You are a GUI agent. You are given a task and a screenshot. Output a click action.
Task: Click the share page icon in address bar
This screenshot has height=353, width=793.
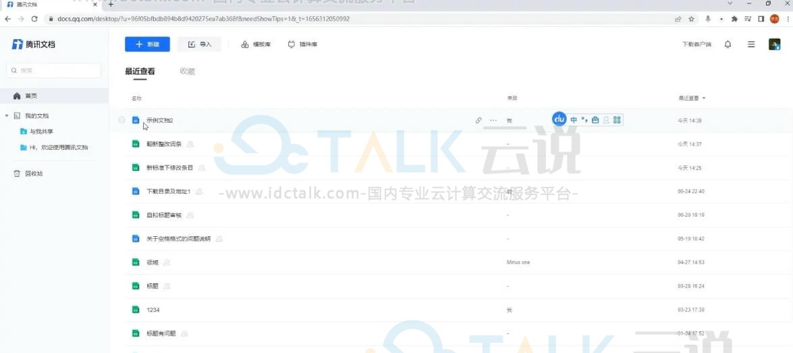click(x=678, y=19)
